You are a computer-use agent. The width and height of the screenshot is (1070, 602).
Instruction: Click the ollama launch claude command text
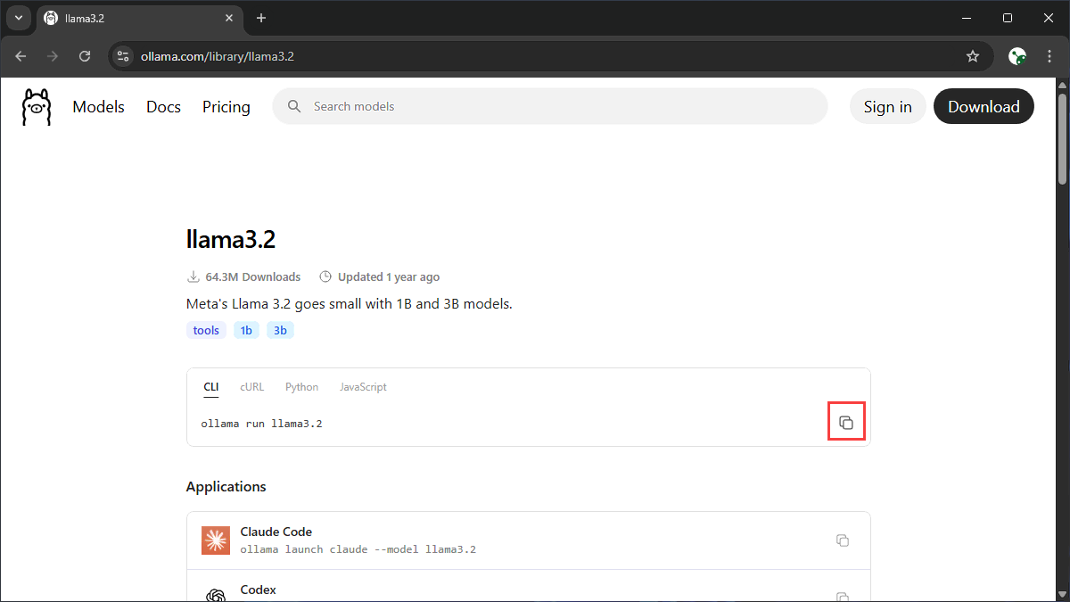click(358, 549)
